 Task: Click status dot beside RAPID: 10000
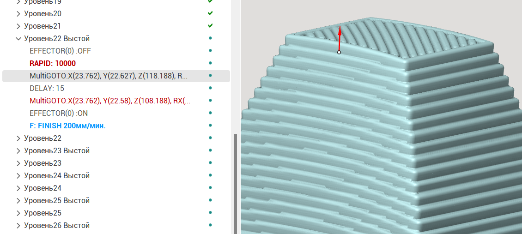(x=210, y=63)
